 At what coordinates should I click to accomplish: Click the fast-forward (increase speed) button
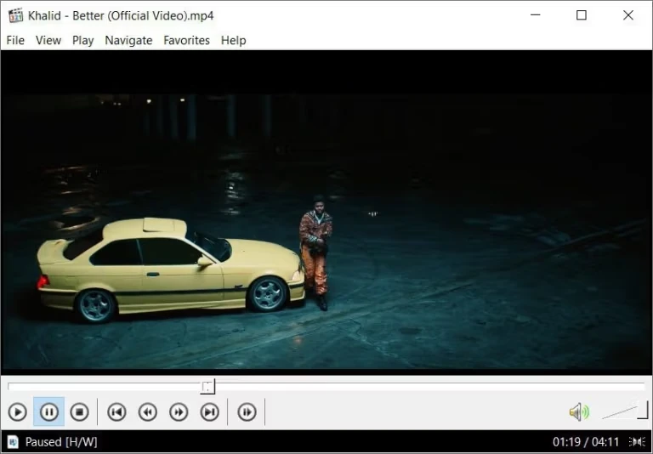(179, 412)
